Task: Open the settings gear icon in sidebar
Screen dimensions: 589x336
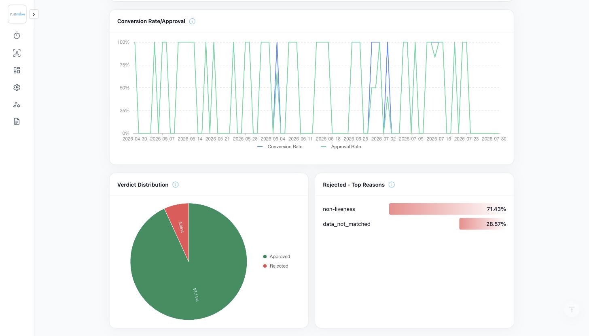Action: coord(17,87)
